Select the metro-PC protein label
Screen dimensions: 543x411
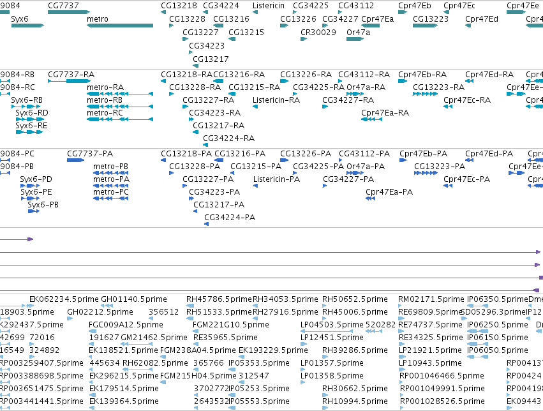point(110,192)
